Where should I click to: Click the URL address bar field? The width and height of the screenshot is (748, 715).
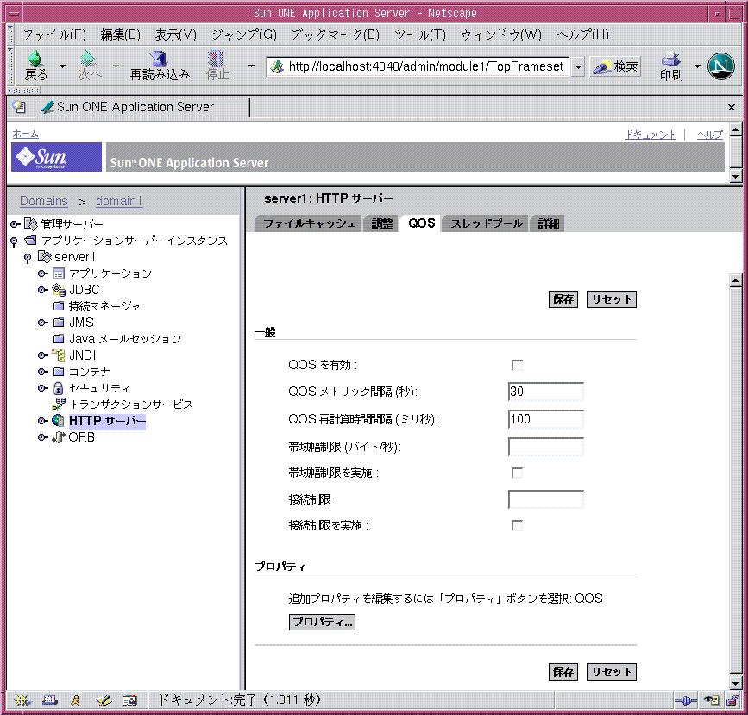click(418, 66)
